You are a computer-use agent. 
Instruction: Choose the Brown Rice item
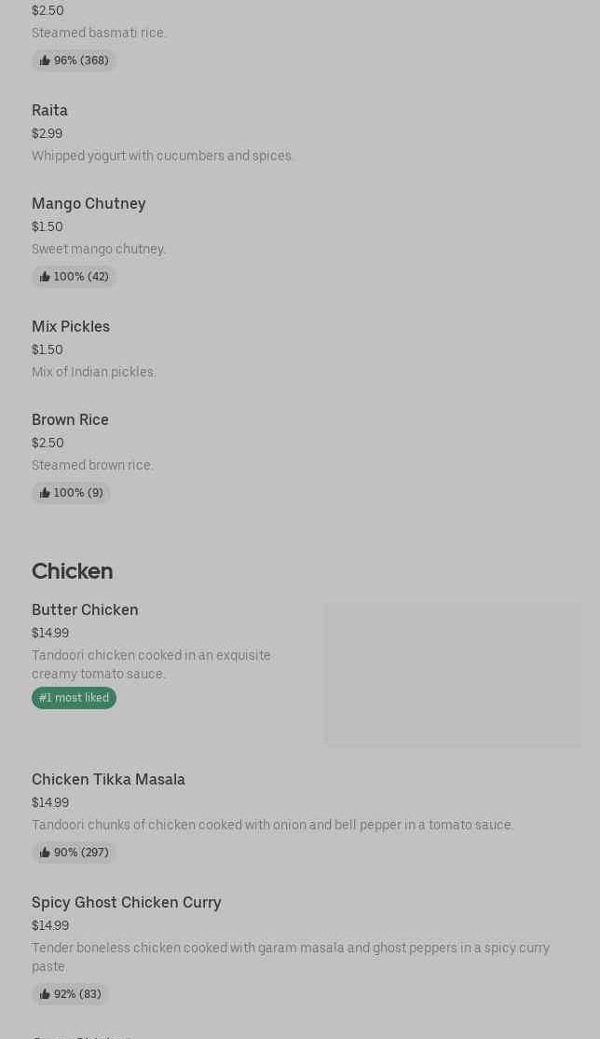[x=70, y=420]
